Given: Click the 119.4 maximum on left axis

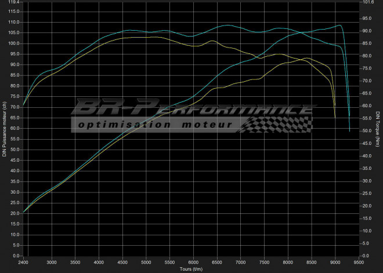Looking at the screenshot, I should coord(13,2).
